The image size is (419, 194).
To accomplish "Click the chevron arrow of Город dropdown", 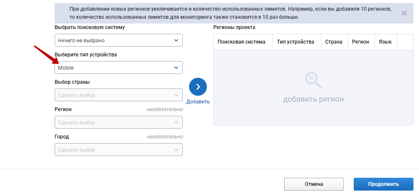I will pos(176,150).
